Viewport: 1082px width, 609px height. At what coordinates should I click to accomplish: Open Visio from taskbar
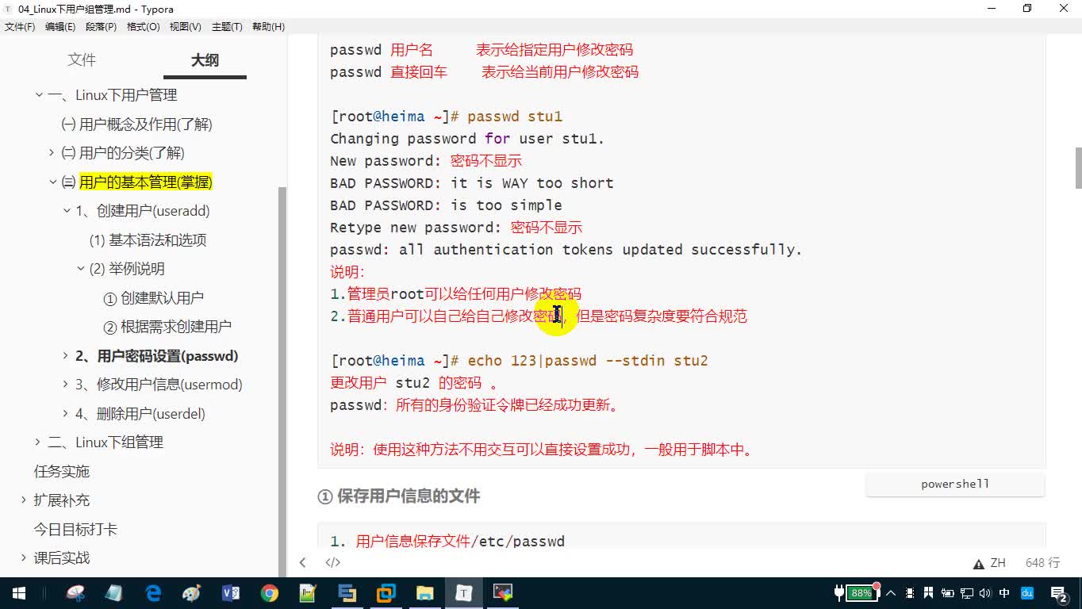tap(231, 592)
